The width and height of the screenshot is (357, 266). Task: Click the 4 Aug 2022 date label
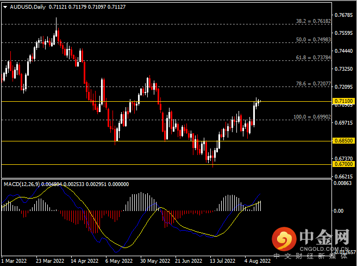pyautogui.click(x=258, y=261)
